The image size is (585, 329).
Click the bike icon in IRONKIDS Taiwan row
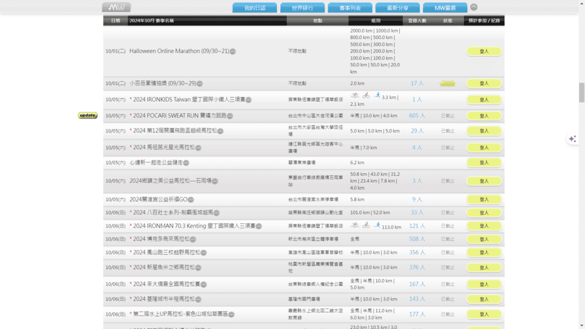pyautogui.click(x=366, y=95)
